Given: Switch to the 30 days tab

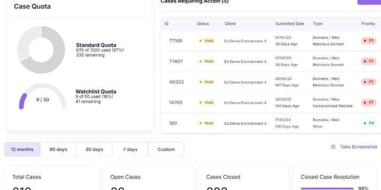Looking at the screenshot, I should [94, 149].
